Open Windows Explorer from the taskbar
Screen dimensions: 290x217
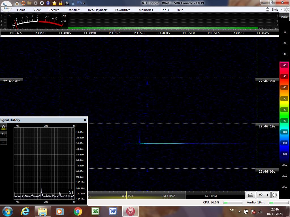[42, 211]
